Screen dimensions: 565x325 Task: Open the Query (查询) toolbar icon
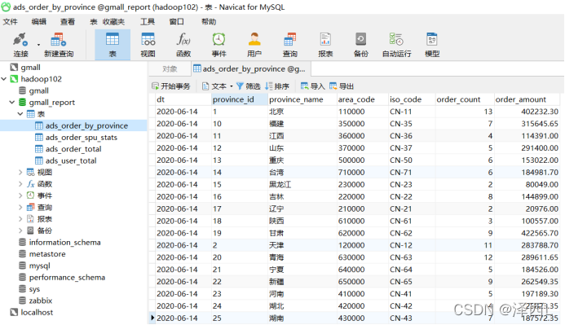coord(289,45)
